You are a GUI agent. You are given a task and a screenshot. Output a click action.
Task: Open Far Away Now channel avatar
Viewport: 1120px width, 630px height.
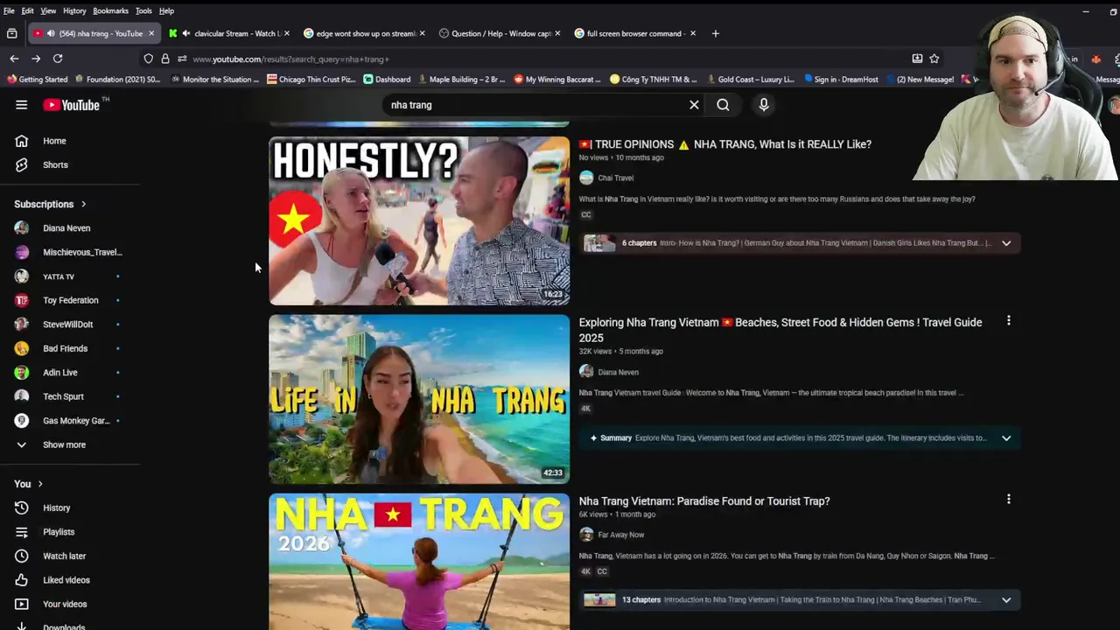click(x=586, y=535)
